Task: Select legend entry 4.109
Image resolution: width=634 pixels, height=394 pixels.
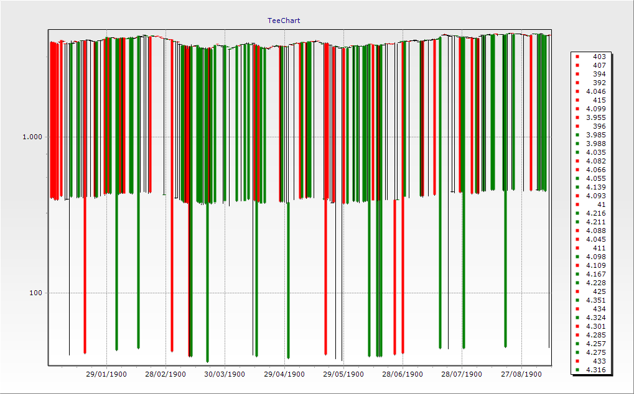Action: [590, 265]
